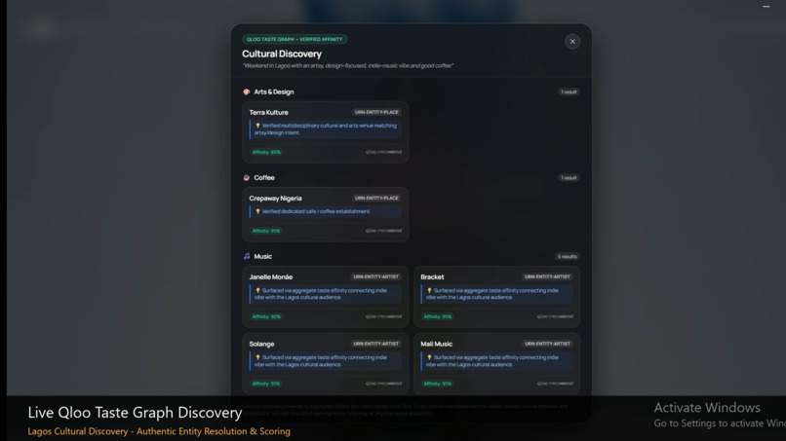
Task: Select the Janelle Monáe artist card
Action: point(326,297)
